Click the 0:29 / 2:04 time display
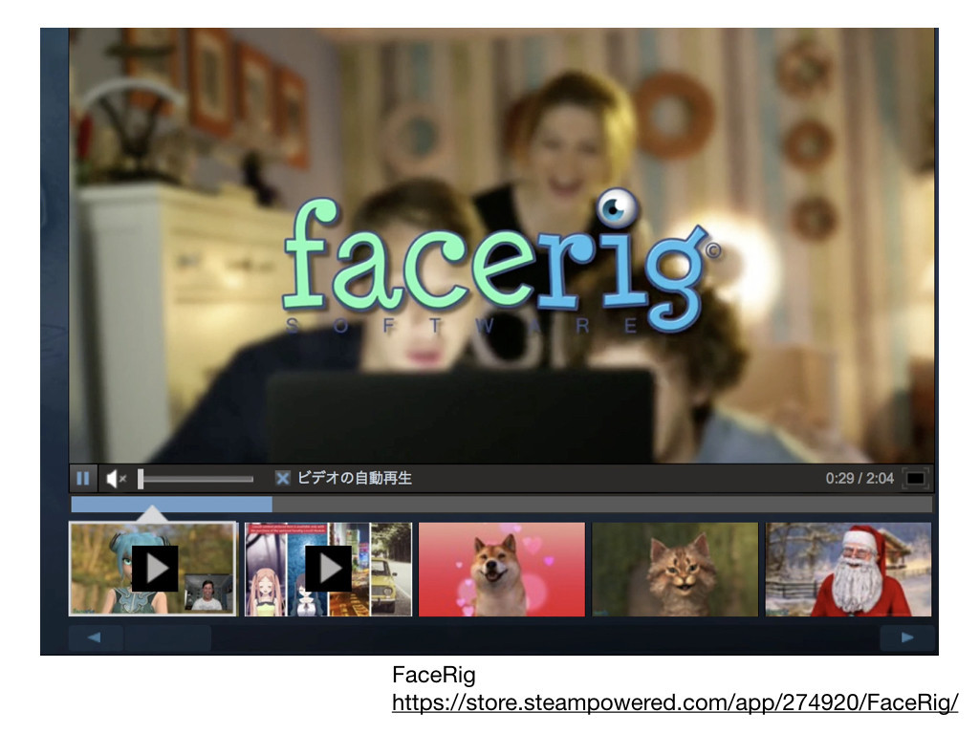979x734 pixels. point(859,479)
